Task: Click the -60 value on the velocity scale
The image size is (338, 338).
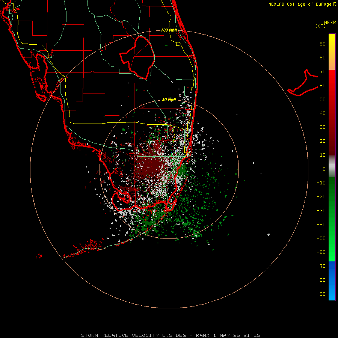Action: point(321,252)
